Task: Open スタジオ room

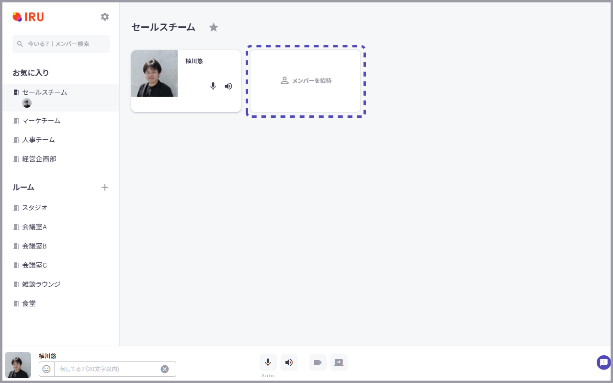Action: click(x=61, y=208)
